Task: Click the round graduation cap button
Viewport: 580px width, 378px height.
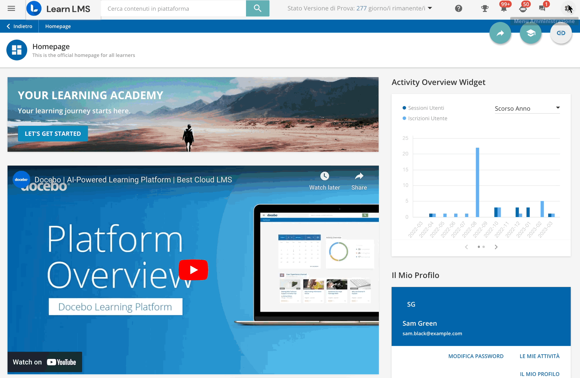Action: (531, 33)
